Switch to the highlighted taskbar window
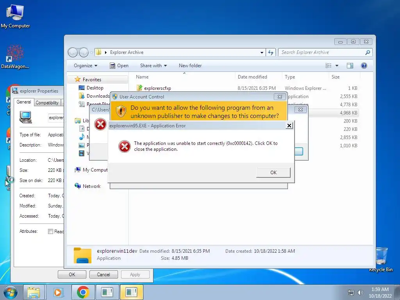The width and height of the screenshot is (400, 300). (x=131, y=292)
